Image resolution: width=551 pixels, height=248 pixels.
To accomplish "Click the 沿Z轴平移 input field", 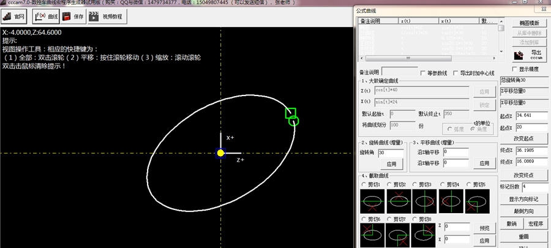I will [455, 152].
